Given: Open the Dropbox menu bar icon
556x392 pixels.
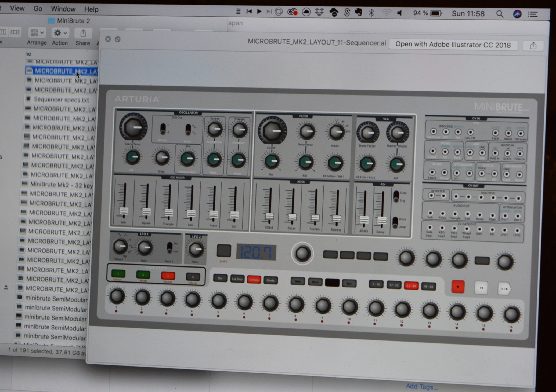Looking at the screenshot, I should coord(319,12).
